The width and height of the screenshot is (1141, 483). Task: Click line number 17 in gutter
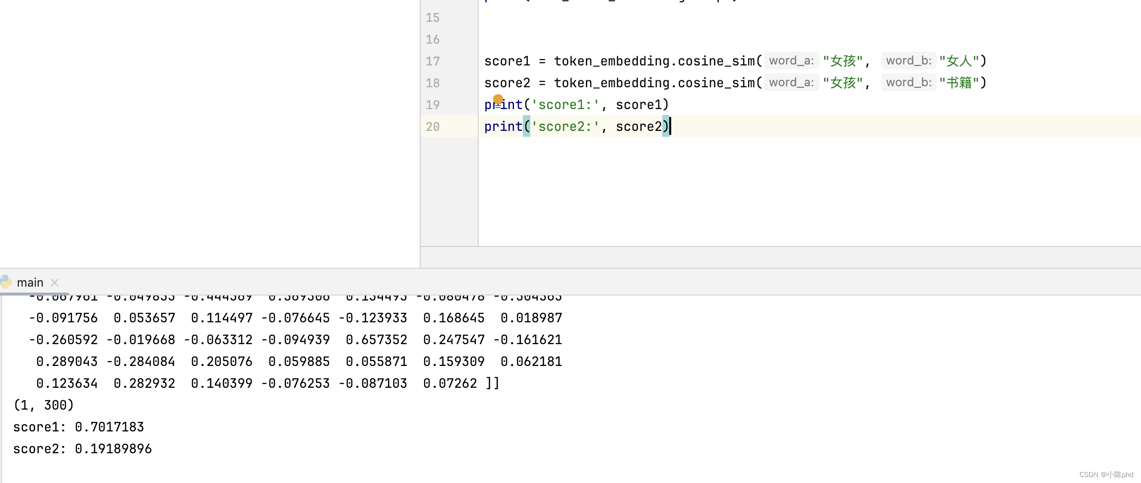(x=433, y=61)
